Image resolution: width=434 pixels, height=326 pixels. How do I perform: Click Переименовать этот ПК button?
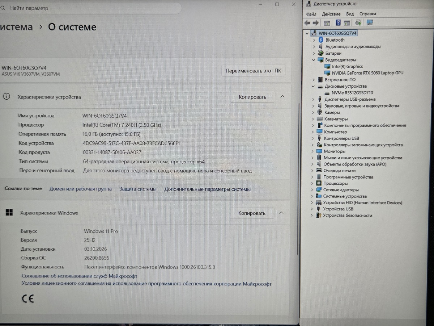253,71
